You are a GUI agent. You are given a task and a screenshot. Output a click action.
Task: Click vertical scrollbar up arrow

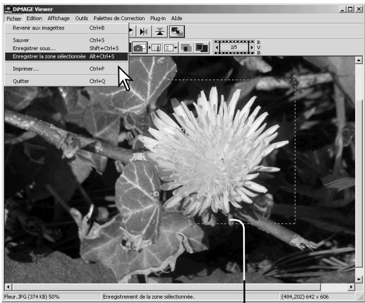click(x=358, y=60)
